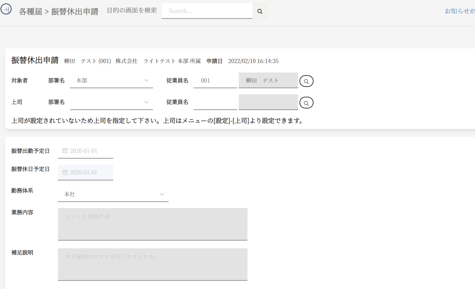Click the 上司 employee code input field
The image size is (475, 289).
coord(215,102)
